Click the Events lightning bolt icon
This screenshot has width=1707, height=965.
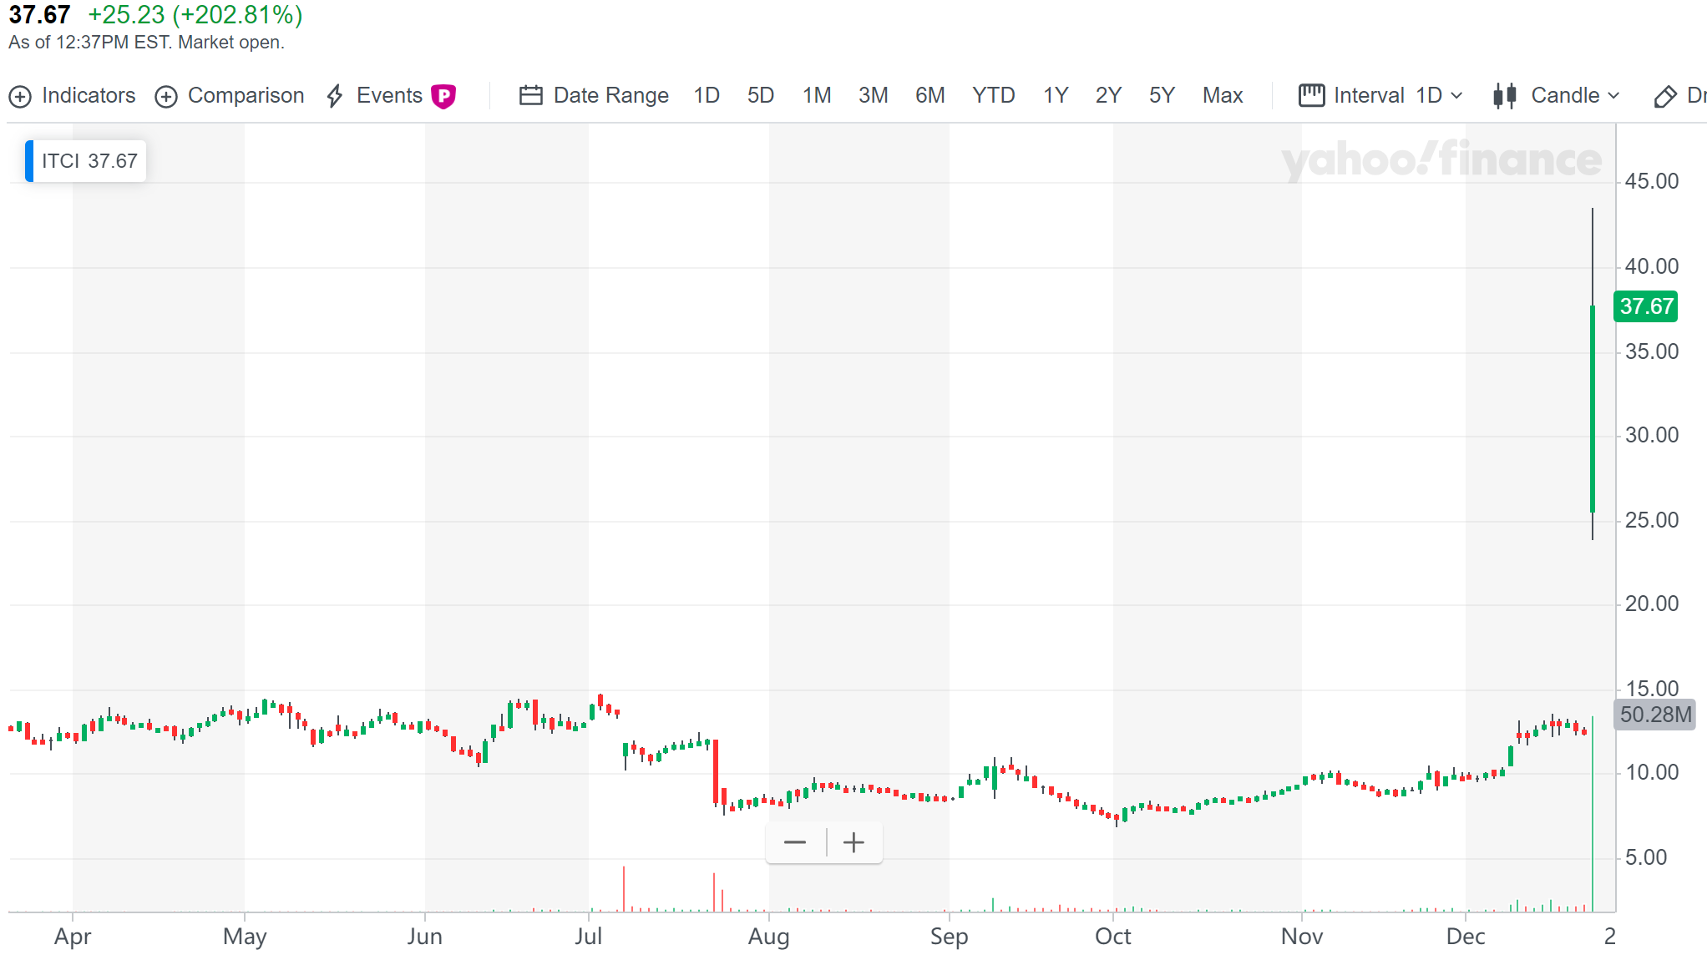[335, 96]
